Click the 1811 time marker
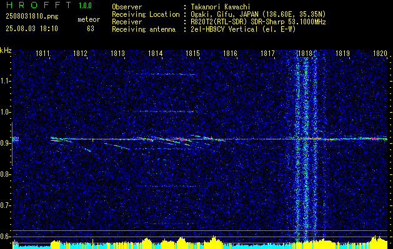Image resolution: width=393 pixels, height=249 pixels. 42,53
